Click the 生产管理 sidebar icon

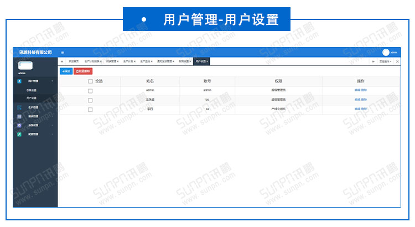(19, 107)
